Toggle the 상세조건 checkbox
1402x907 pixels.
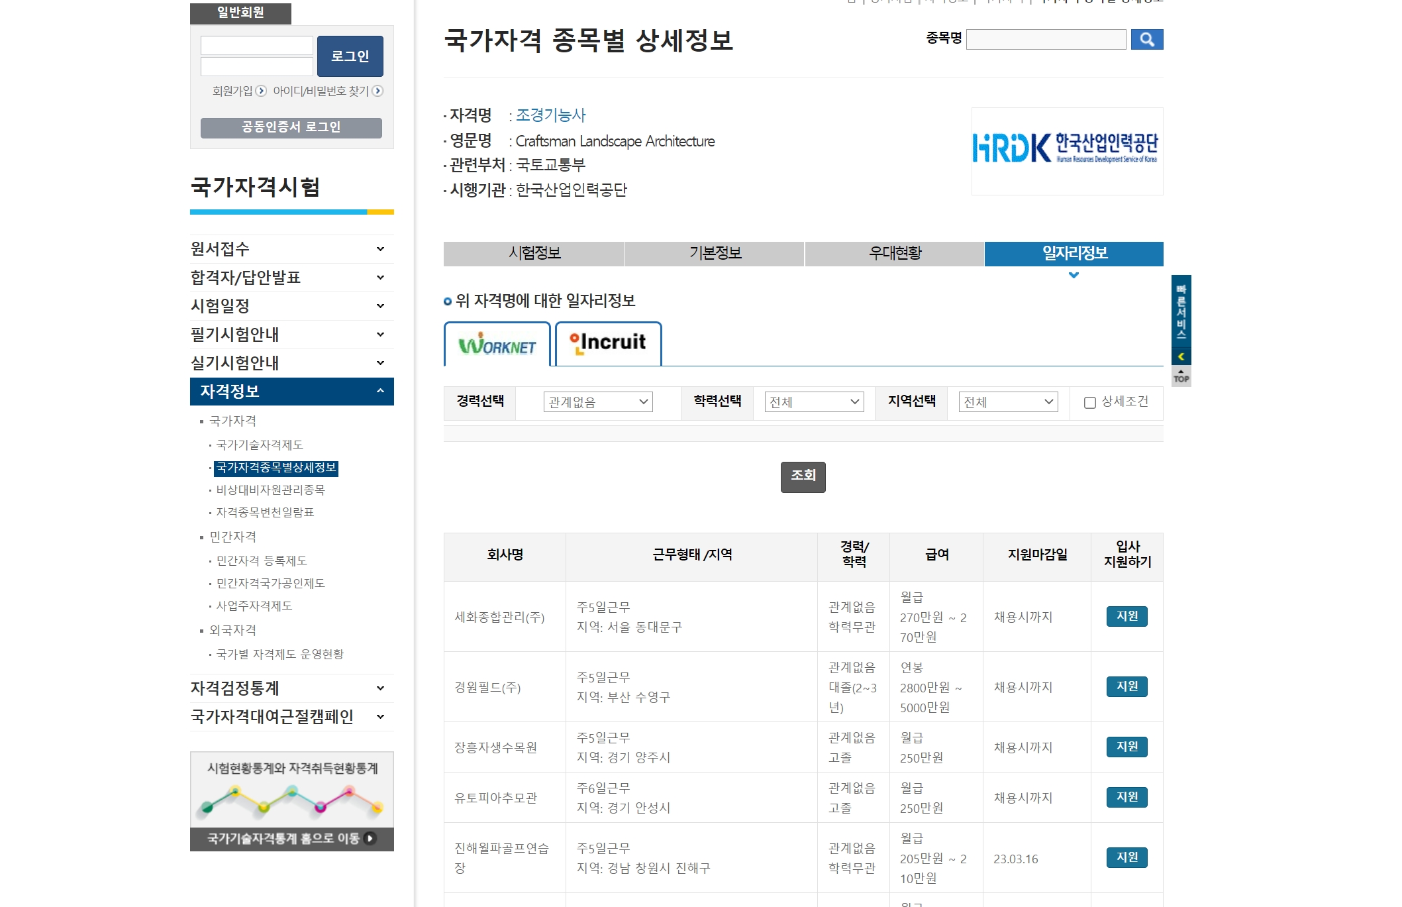(x=1089, y=403)
